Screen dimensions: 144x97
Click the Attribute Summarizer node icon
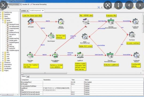[61, 22]
